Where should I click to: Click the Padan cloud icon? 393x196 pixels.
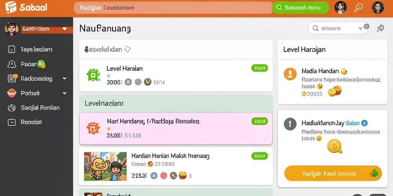point(12,64)
